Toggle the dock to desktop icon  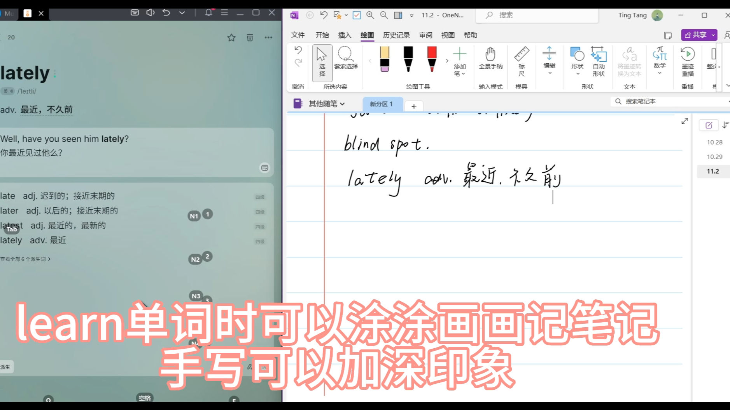coord(398,15)
